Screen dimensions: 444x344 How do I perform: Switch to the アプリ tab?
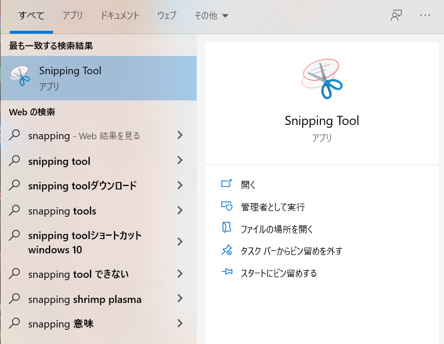[72, 15]
